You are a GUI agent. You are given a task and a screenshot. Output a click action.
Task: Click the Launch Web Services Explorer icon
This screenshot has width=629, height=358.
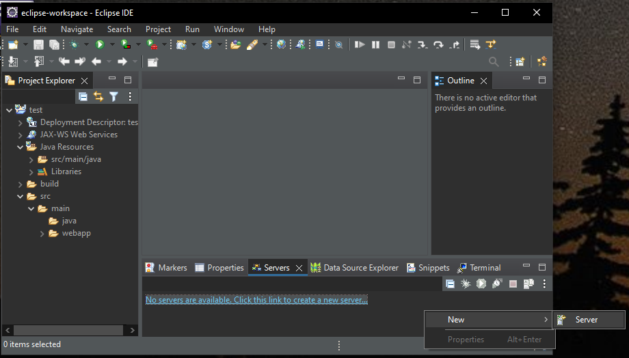(x=300, y=44)
